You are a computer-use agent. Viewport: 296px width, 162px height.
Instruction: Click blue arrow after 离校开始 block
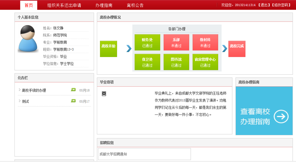click(x=129, y=49)
